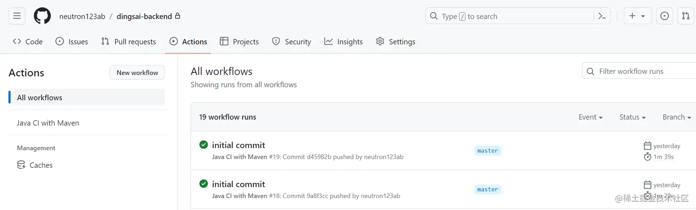Expand the create new plus dropdown
696x210 pixels.
[x=637, y=16]
